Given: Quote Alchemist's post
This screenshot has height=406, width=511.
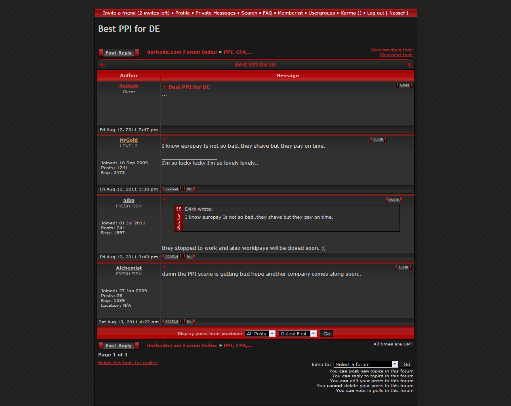Looking at the screenshot, I should pyautogui.click(x=403, y=268).
